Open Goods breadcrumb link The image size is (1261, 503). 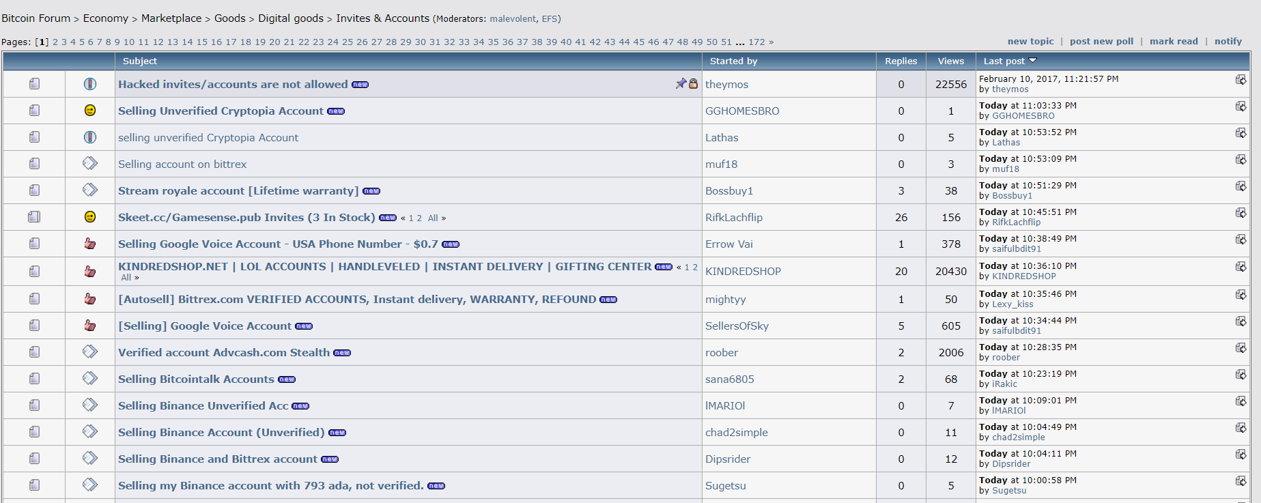click(230, 18)
